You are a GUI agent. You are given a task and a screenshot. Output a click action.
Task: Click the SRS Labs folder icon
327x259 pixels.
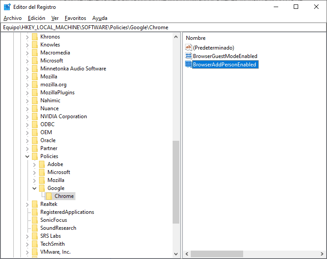point(35,236)
